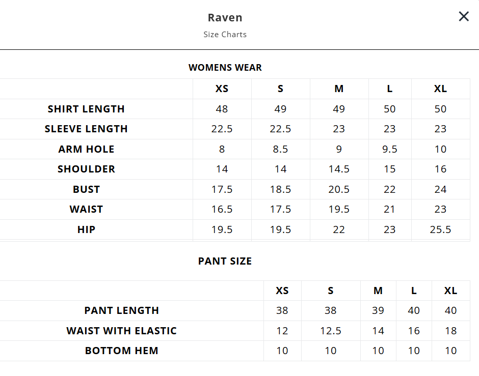Image resolution: width=479 pixels, height=376 pixels.
Task: Select the ARM HOLE row label
Action: pos(86,149)
